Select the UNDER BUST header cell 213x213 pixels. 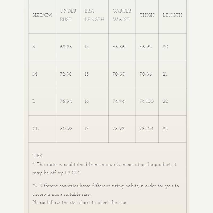tap(68, 15)
